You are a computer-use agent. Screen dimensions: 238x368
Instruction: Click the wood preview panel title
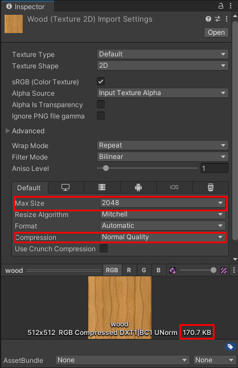(x=14, y=271)
